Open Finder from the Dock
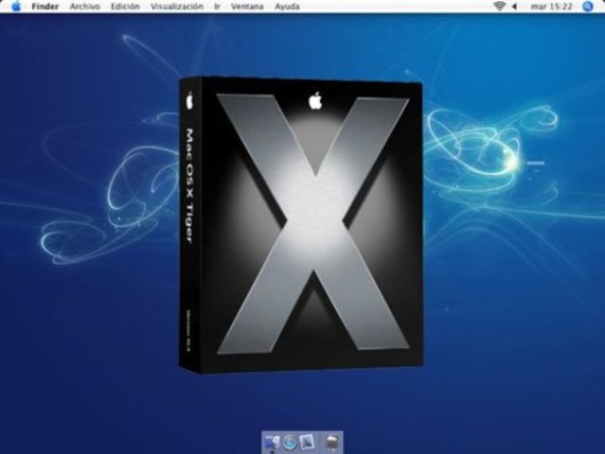The height and width of the screenshot is (454, 605). point(272,443)
